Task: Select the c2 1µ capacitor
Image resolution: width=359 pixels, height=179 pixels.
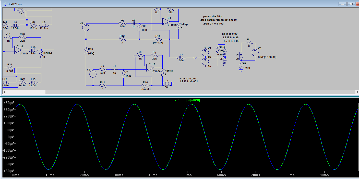Action: pos(134,23)
